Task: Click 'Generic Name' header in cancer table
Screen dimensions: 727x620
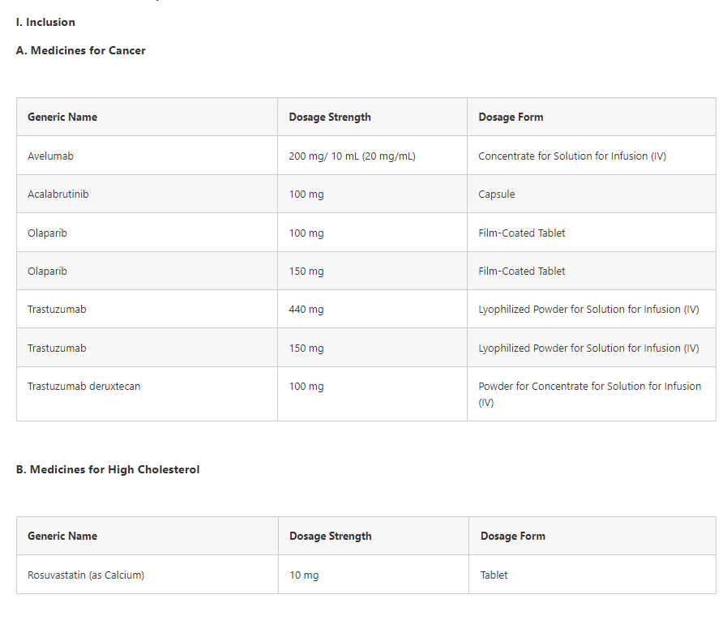Action: [x=62, y=117]
